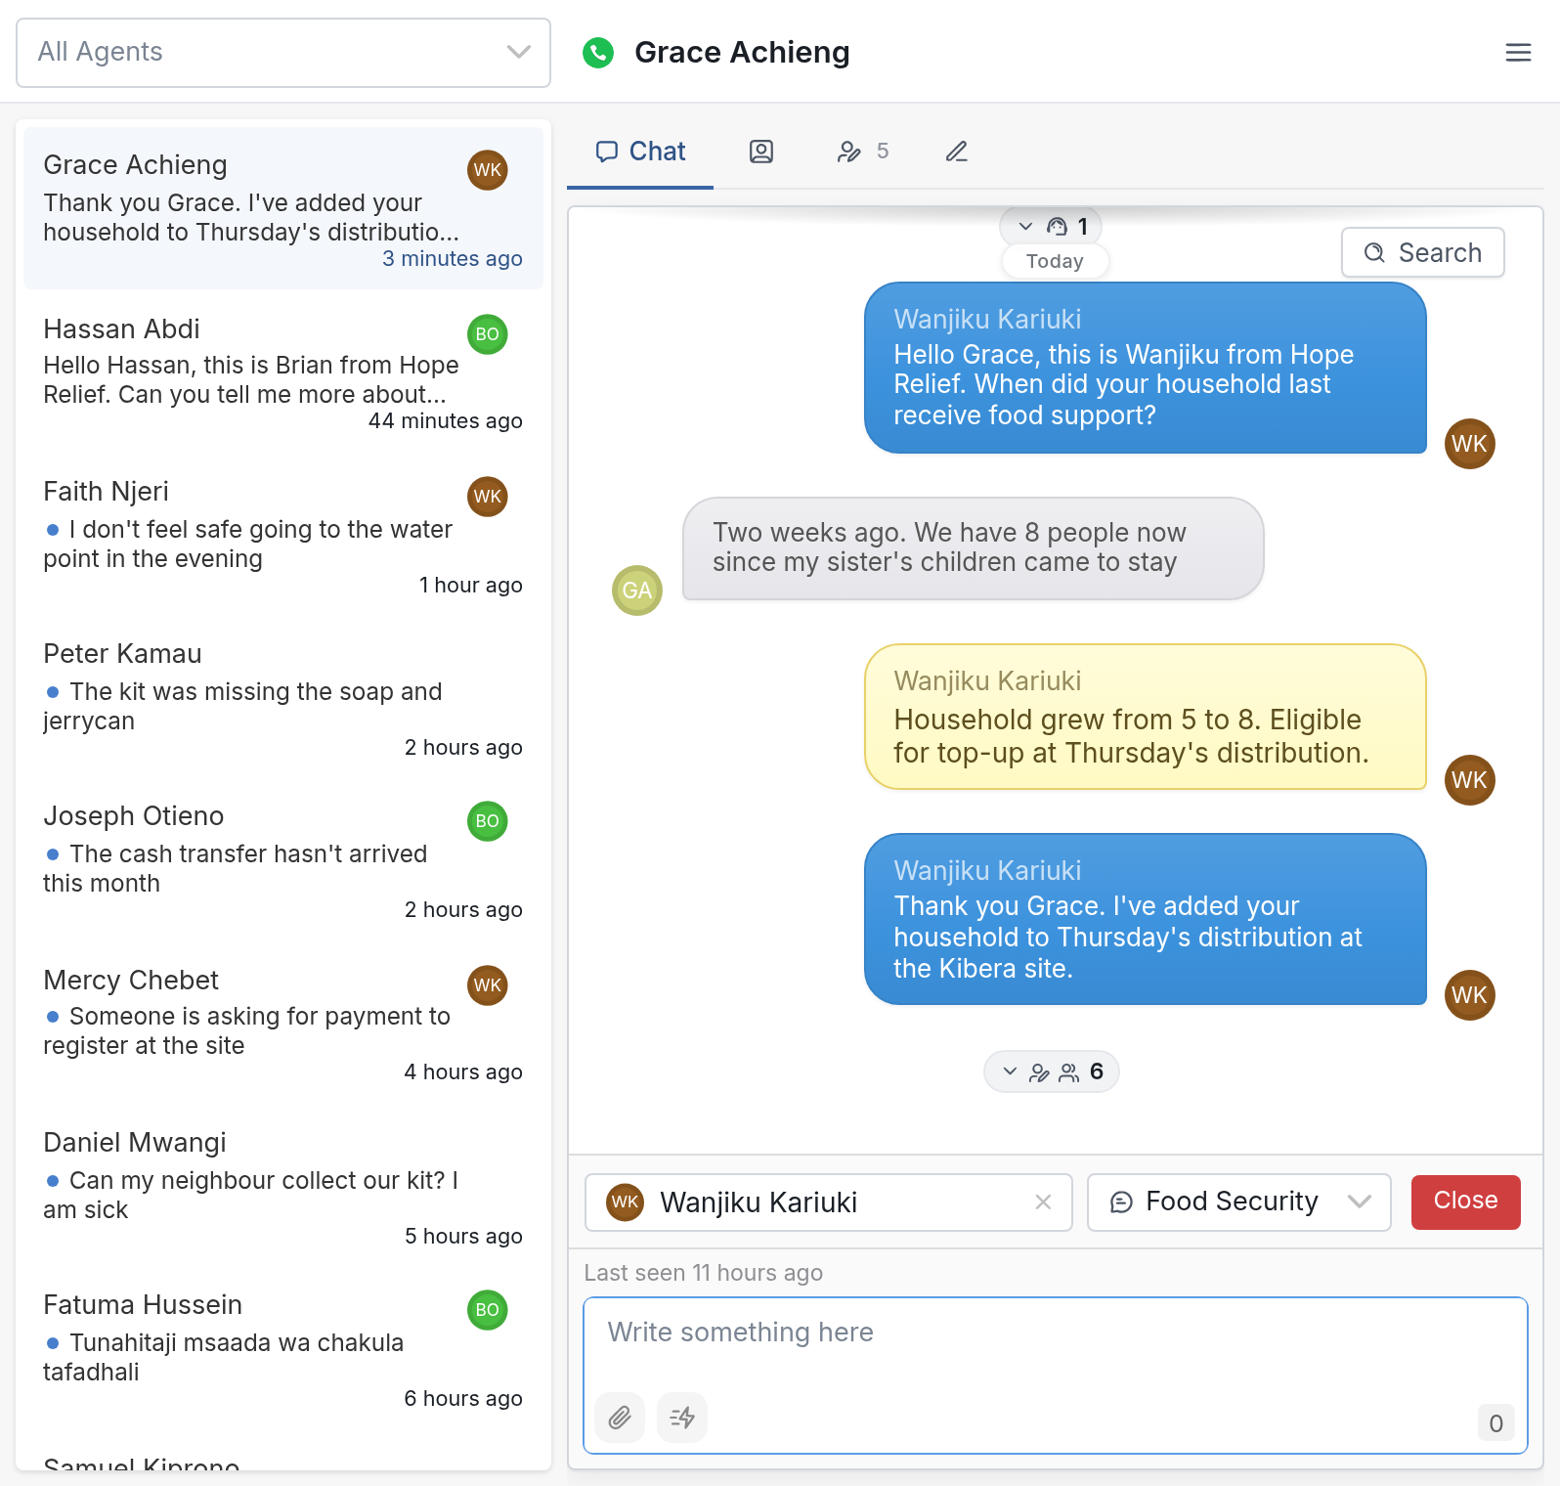Click BO avatar on Joseph Otieno item

tap(488, 821)
